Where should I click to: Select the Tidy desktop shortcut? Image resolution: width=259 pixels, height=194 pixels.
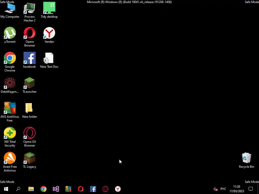(49, 10)
